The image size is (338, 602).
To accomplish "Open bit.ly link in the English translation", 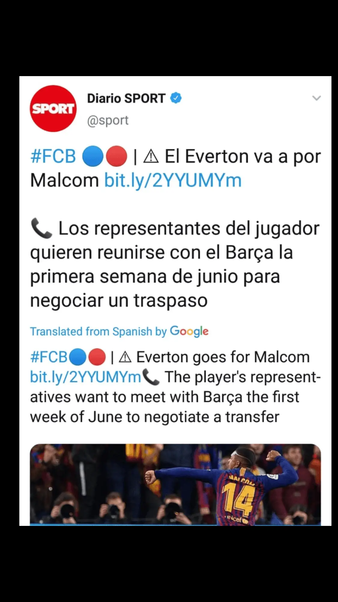I will [x=85, y=377].
